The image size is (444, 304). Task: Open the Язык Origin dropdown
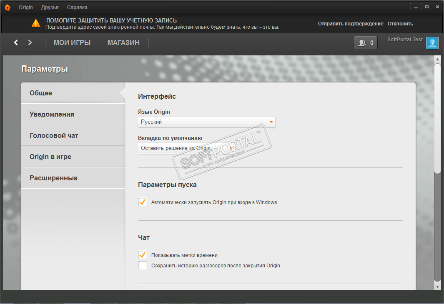206,122
